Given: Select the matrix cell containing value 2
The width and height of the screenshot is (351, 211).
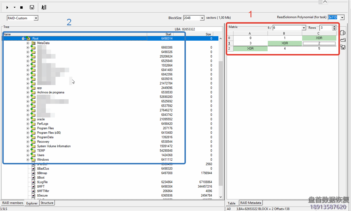Looking at the screenshot, I should click(x=319, y=43).
